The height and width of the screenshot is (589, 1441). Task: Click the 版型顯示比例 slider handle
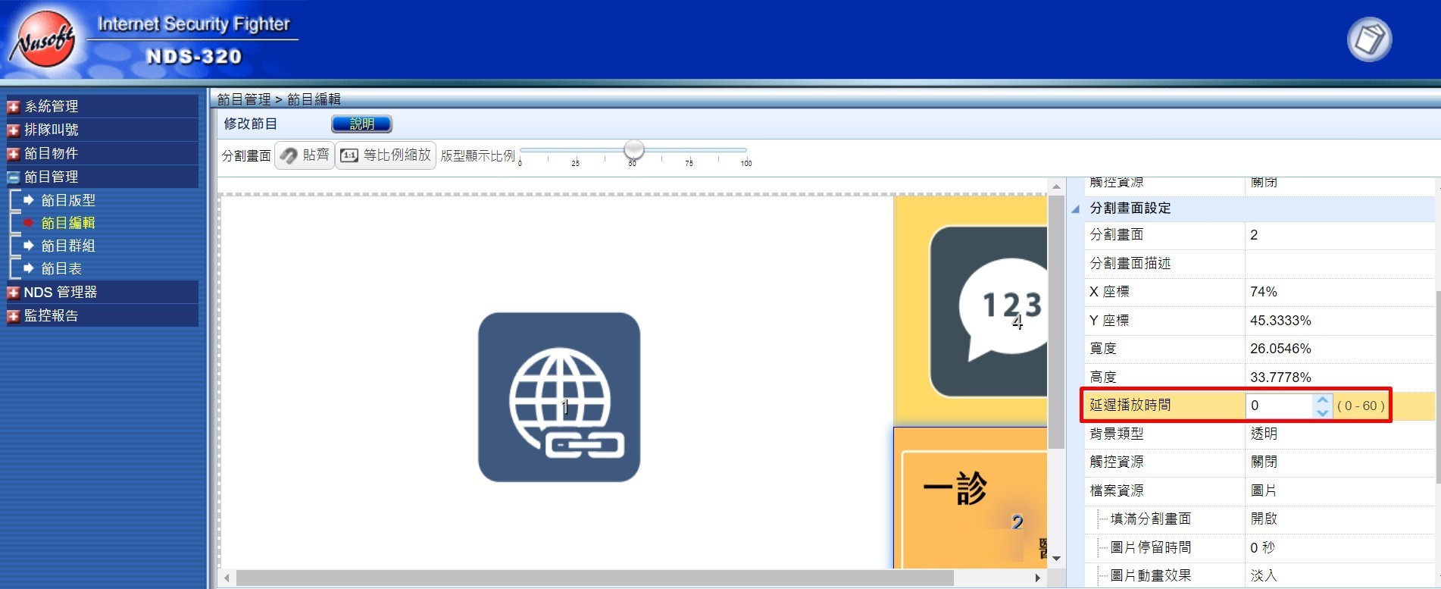click(634, 149)
